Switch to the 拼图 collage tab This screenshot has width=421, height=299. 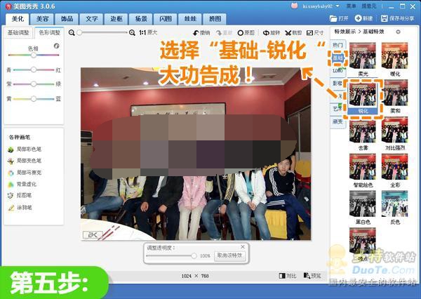tap(215, 19)
